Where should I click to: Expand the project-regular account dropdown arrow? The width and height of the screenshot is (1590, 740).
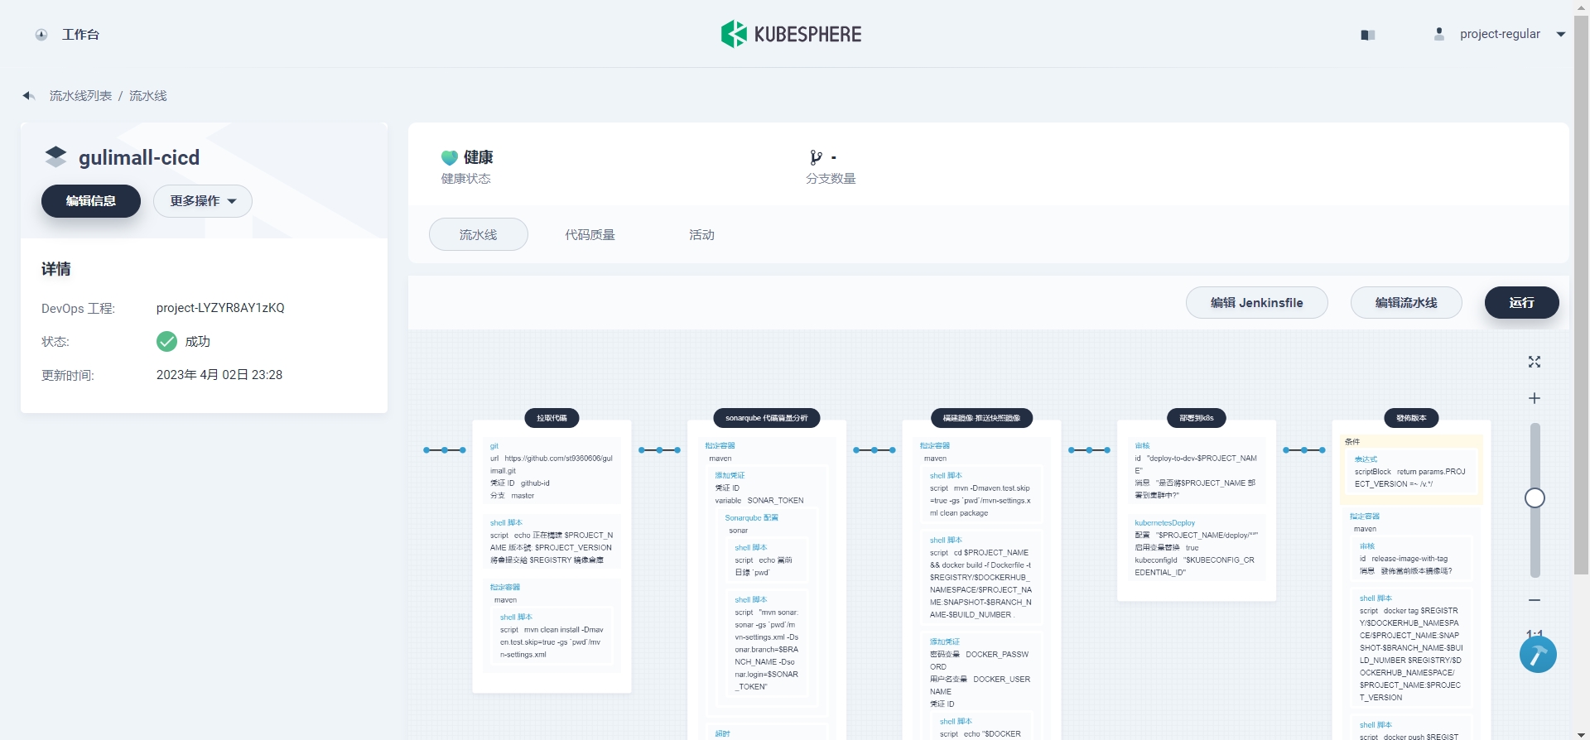[x=1561, y=35]
